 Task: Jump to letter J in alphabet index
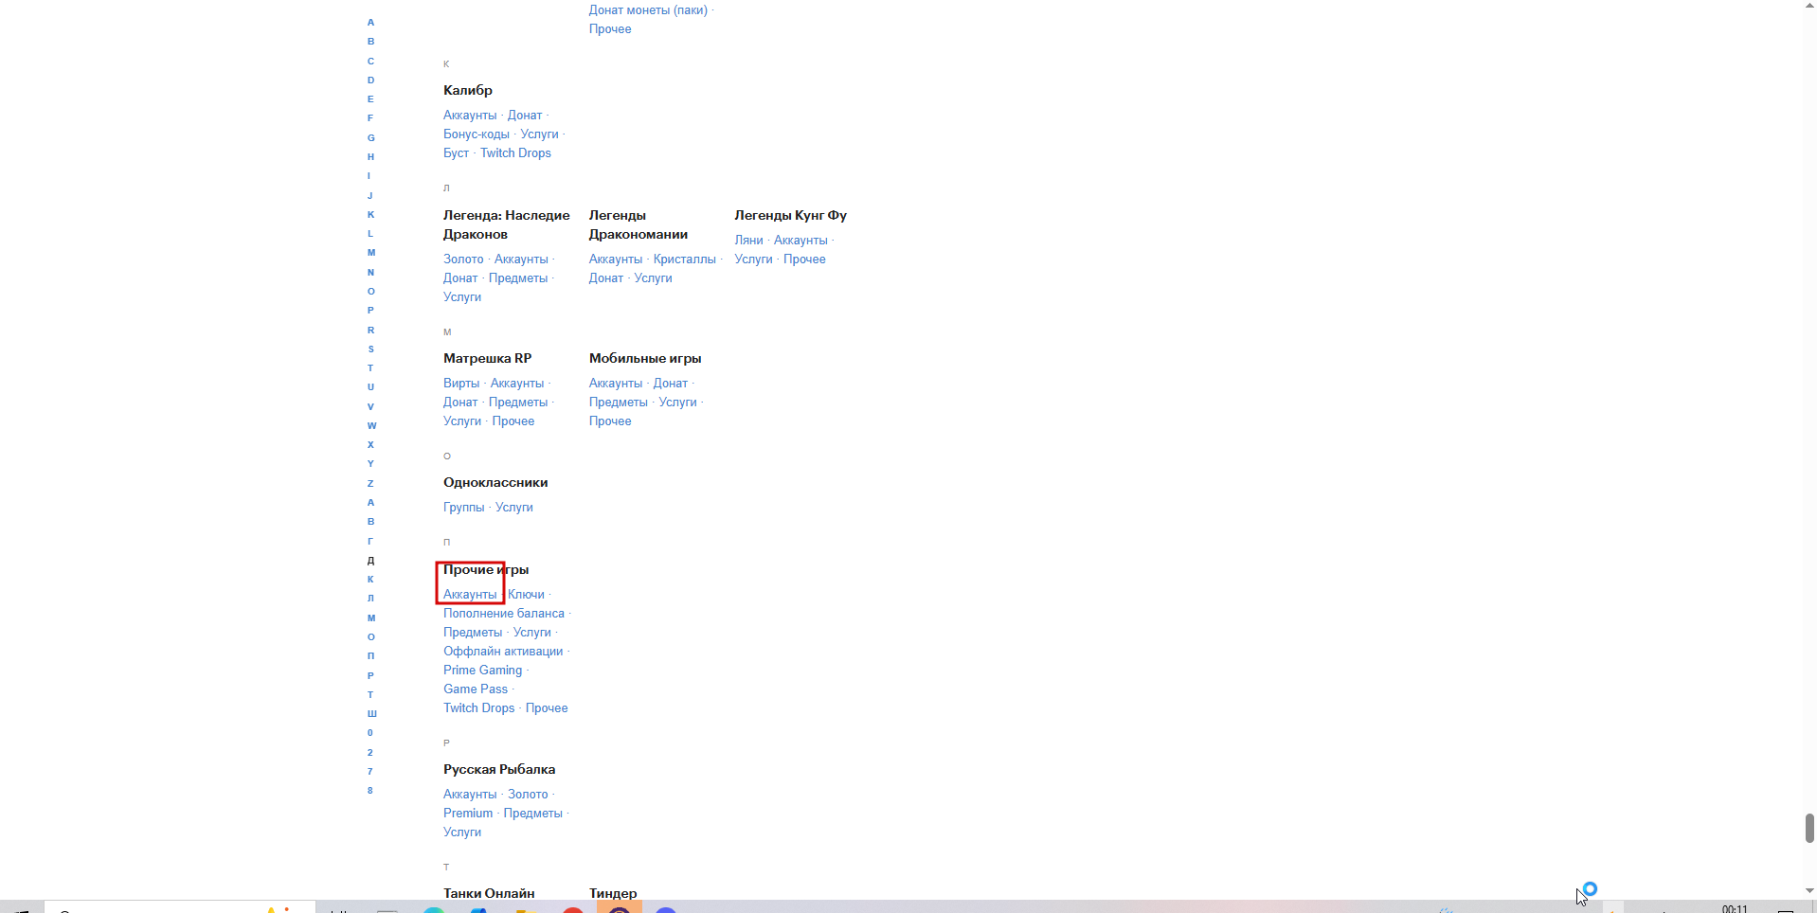coord(370,196)
